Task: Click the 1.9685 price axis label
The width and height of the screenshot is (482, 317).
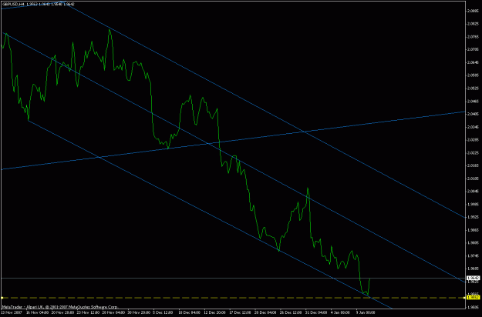Action: tap(473, 269)
